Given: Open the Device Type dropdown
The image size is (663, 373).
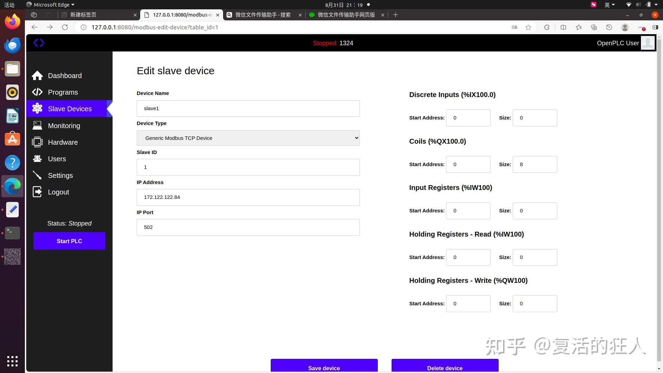Looking at the screenshot, I should (248, 138).
